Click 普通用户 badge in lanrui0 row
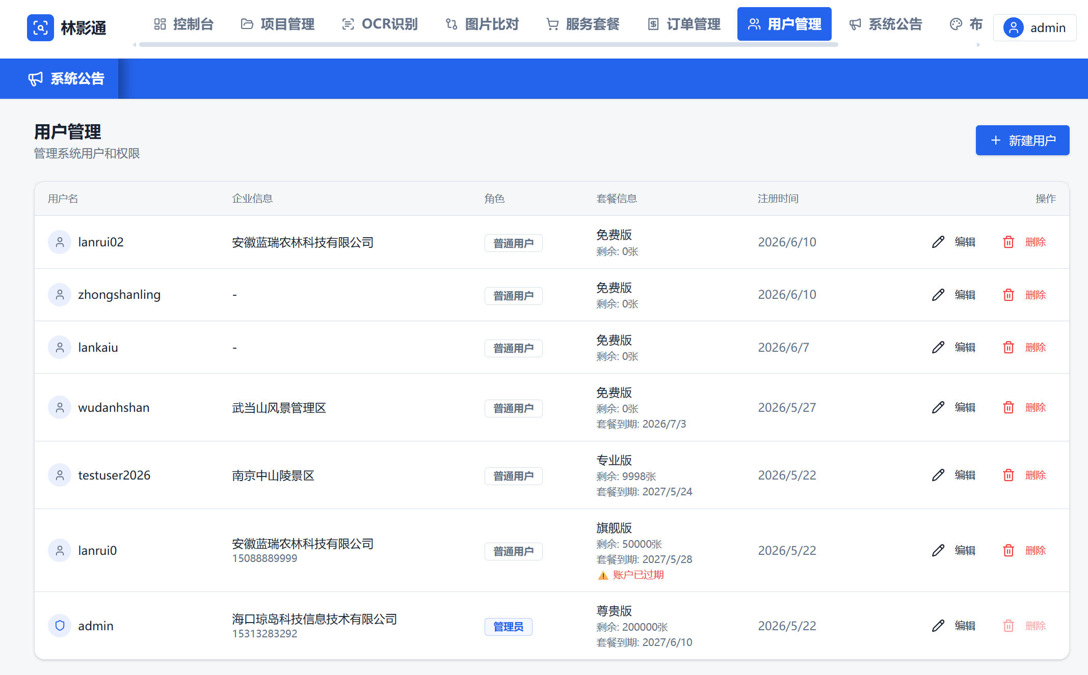 pyautogui.click(x=513, y=551)
